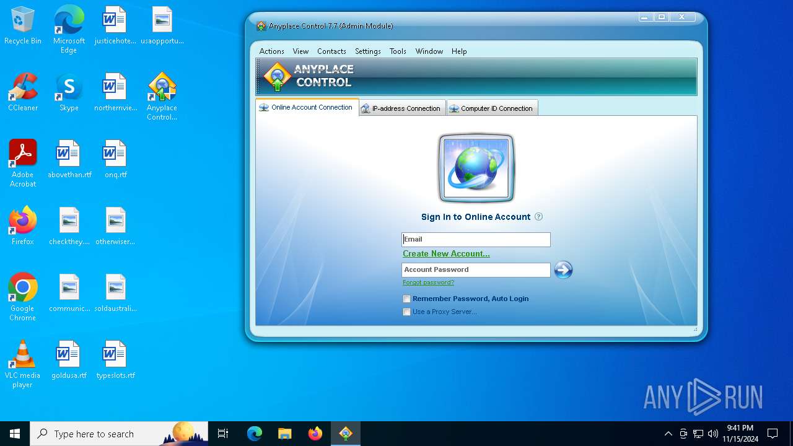Select the northernvie document icon
The height and width of the screenshot is (446, 793).
(x=115, y=92)
